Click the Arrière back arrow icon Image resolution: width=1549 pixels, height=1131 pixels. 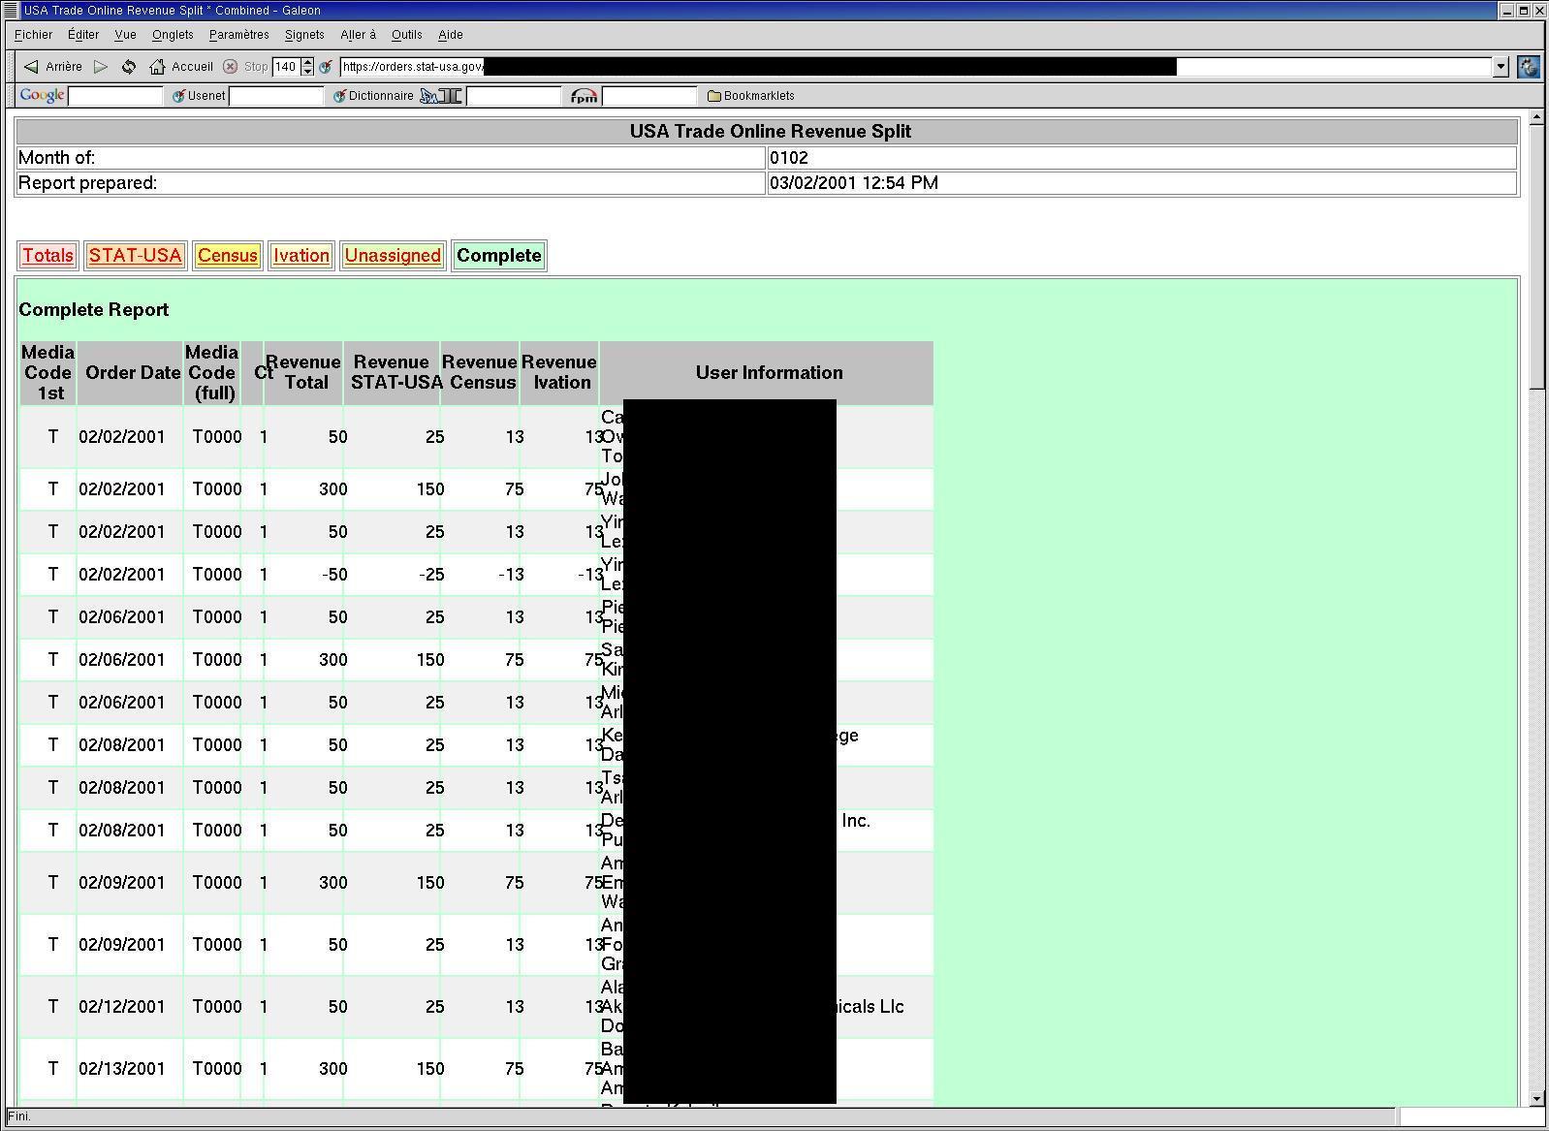(x=32, y=67)
